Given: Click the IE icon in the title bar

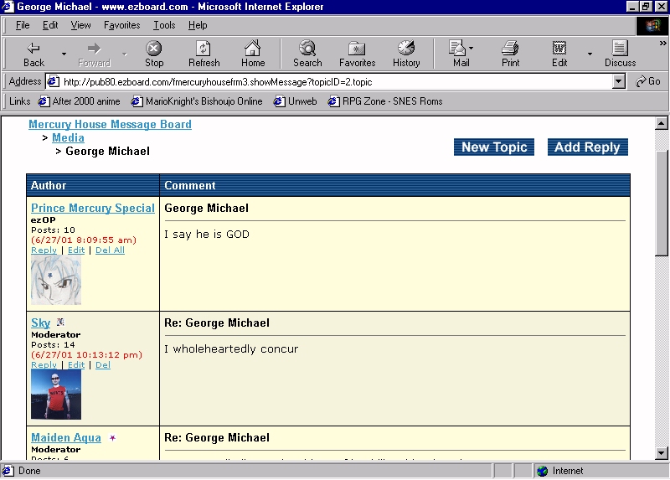Looking at the screenshot, I should pyautogui.click(x=8, y=7).
